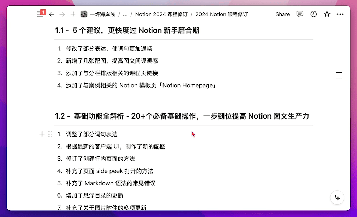Viewport: 357px width, 217px height.
Task: View page history via clock icon
Action: click(313, 14)
